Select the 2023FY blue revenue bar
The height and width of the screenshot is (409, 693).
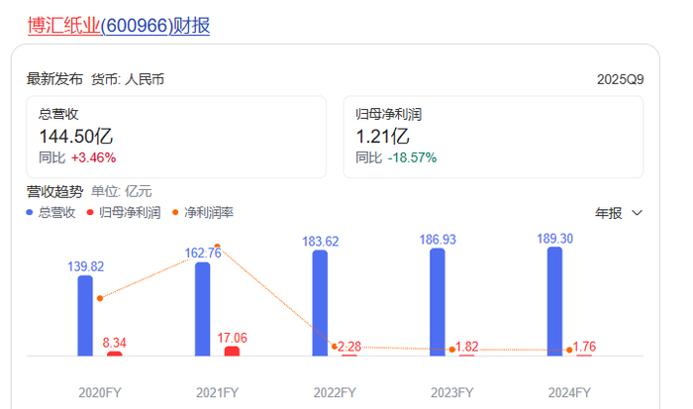(x=438, y=302)
